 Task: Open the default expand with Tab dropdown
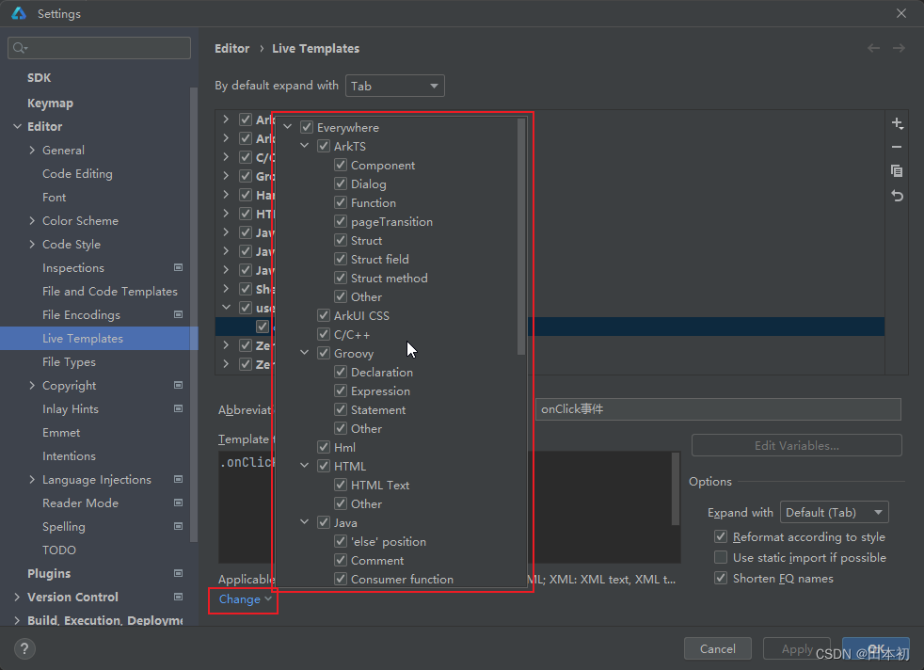pos(395,86)
